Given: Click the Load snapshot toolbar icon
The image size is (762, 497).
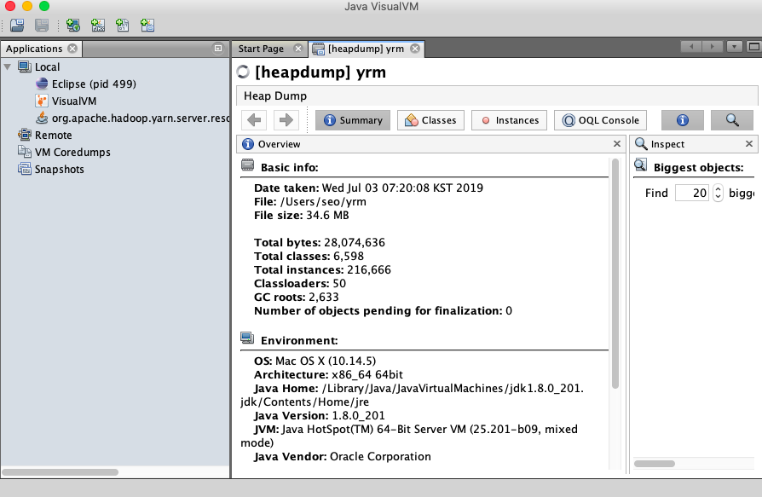Looking at the screenshot, I should click(x=17, y=25).
